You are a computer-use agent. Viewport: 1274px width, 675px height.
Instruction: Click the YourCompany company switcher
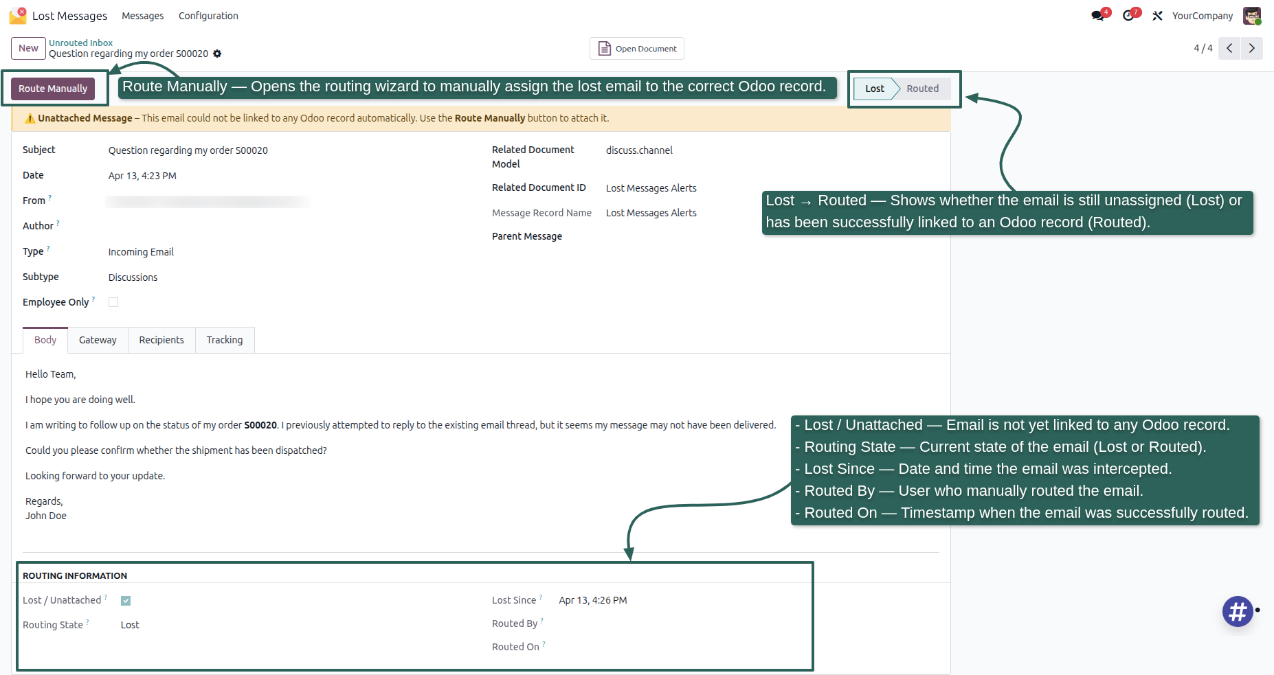click(x=1203, y=16)
